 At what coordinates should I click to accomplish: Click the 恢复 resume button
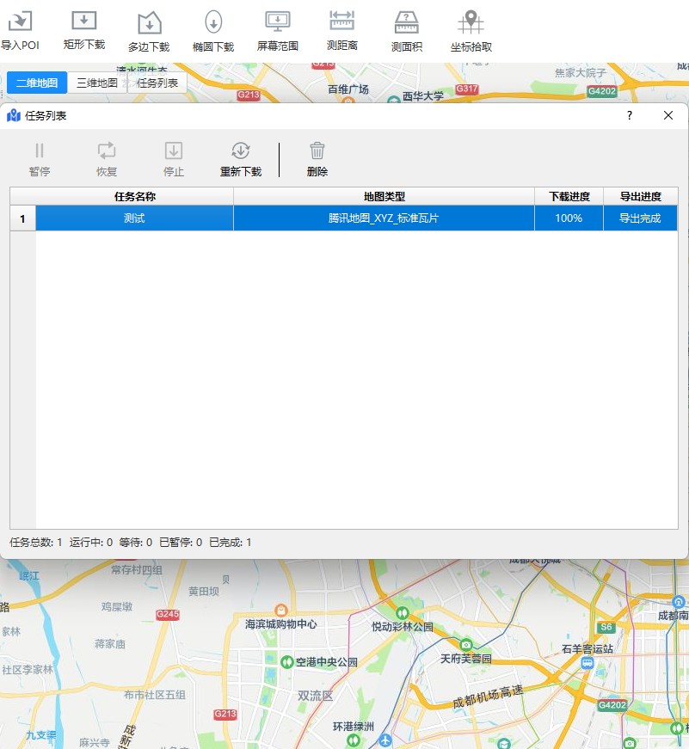[107, 150]
